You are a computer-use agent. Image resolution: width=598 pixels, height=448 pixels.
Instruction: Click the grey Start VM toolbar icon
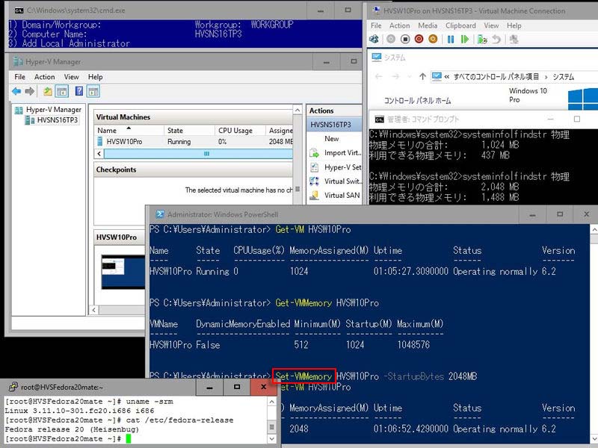(x=391, y=40)
